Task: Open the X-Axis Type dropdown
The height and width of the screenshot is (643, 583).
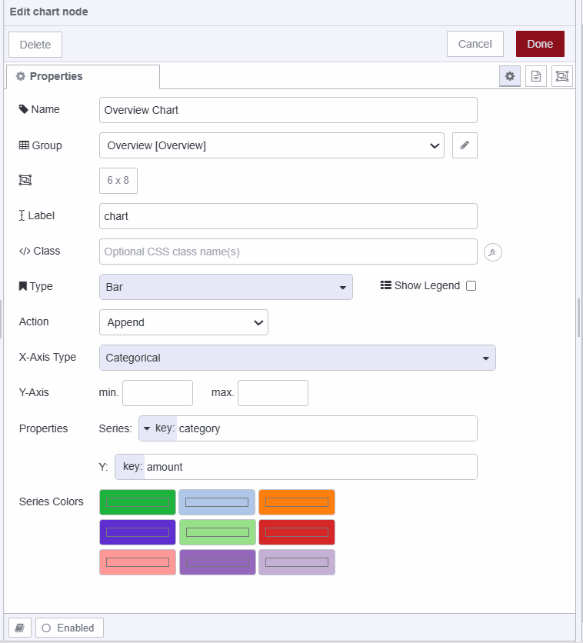Action: (x=298, y=358)
